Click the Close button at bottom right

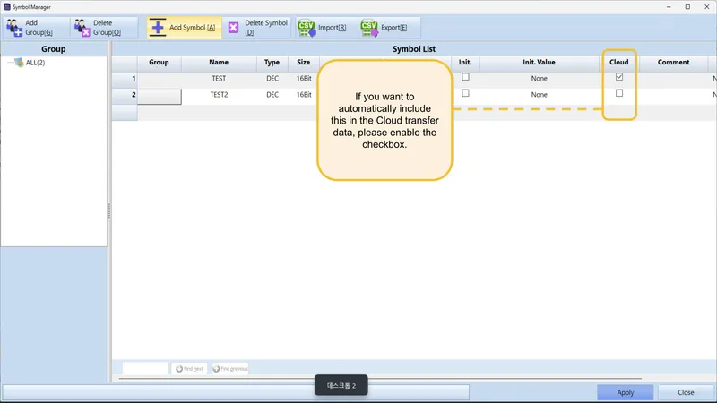(686, 392)
